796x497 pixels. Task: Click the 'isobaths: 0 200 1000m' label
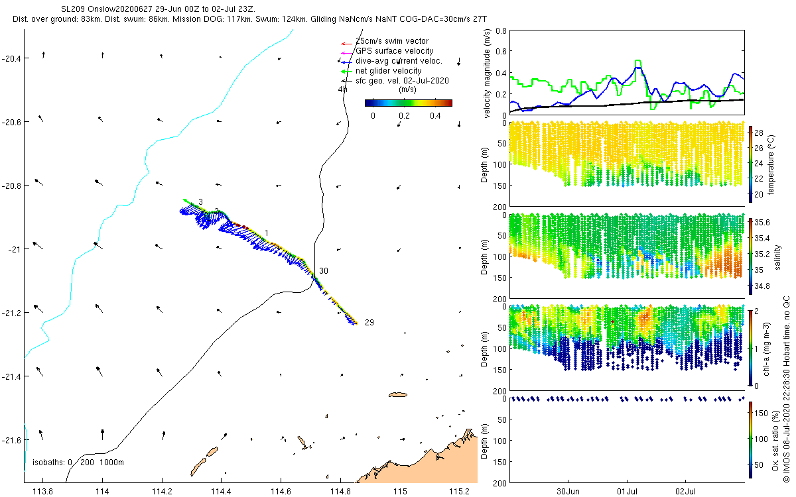click(78, 462)
